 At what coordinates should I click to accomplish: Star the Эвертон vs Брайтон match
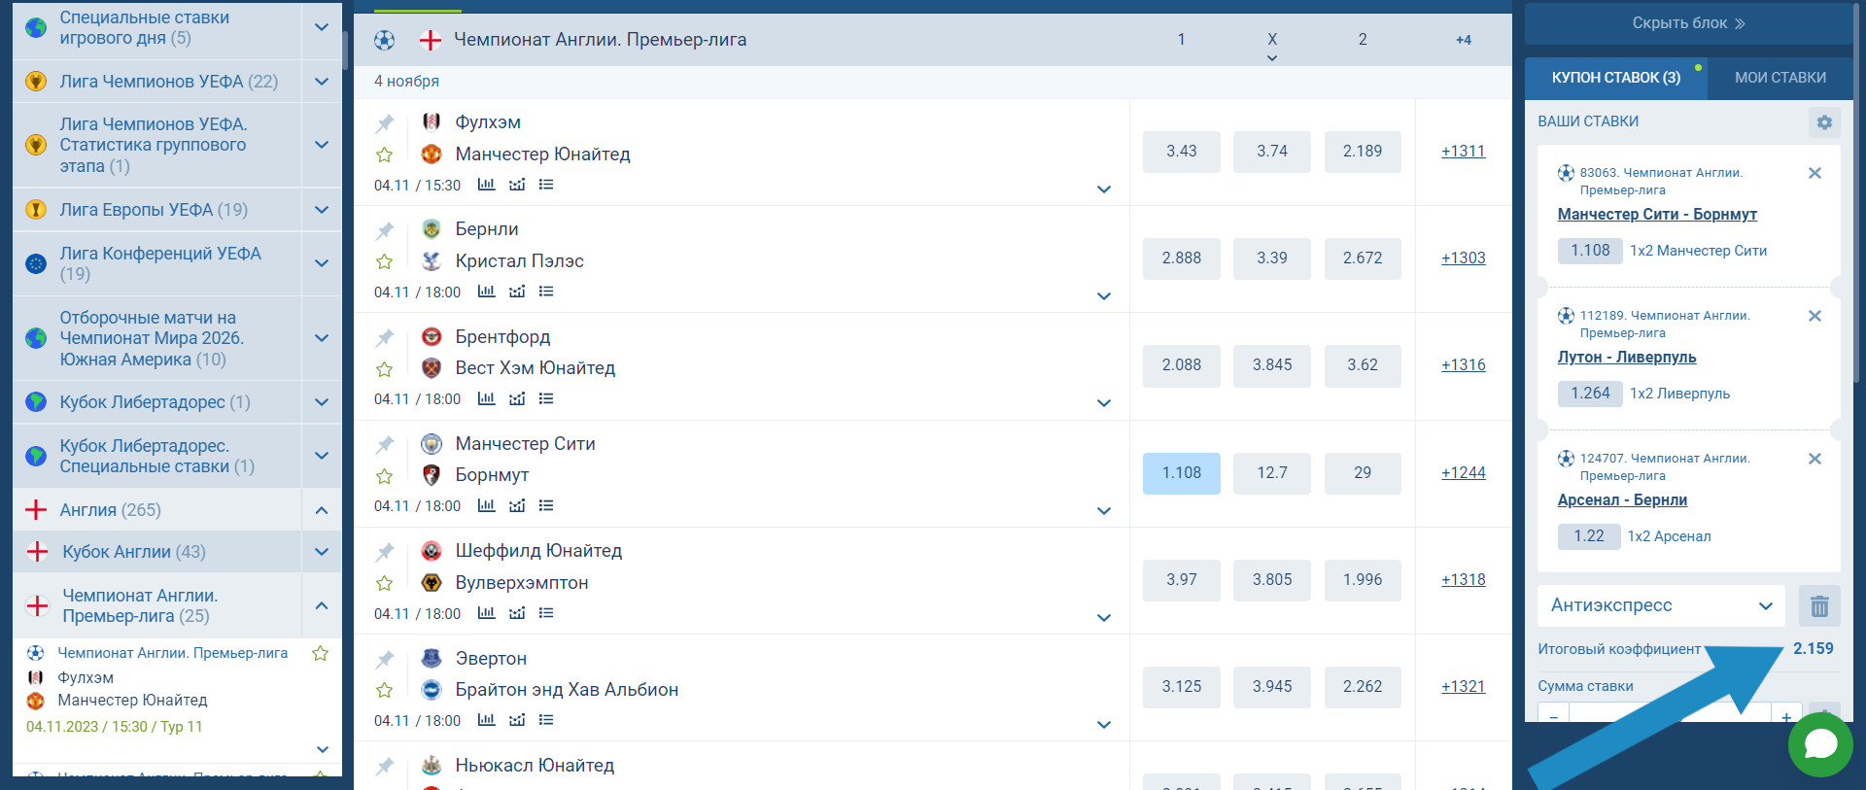click(x=385, y=690)
